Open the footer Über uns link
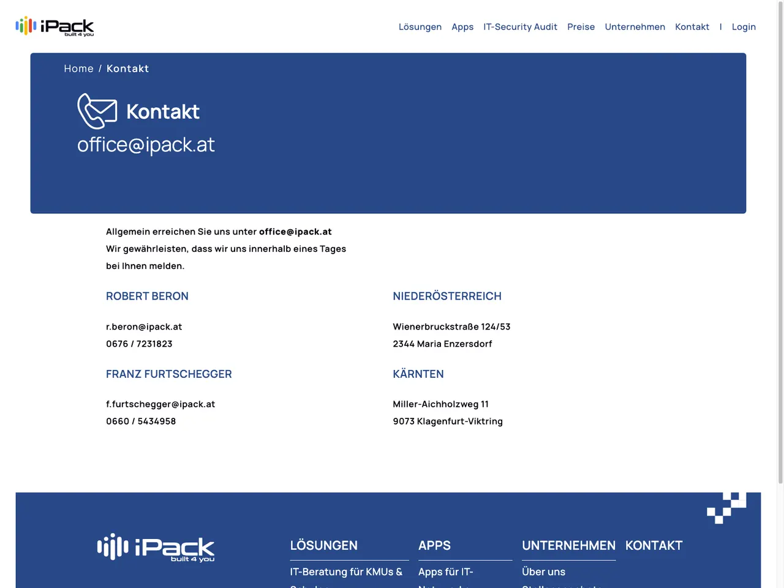Viewport: 784px width, 588px height. [x=543, y=572]
